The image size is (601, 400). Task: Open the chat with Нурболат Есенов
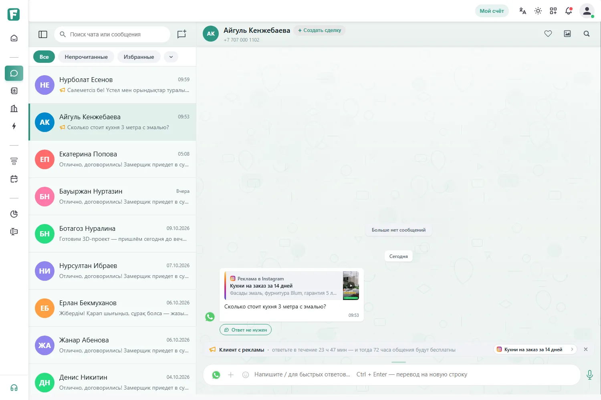point(112,85)
